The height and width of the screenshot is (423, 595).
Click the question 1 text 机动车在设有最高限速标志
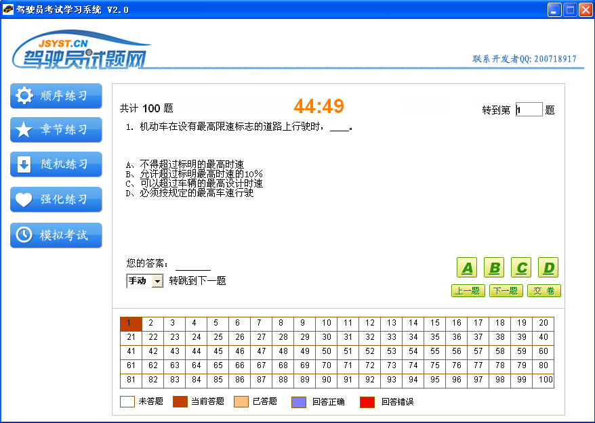239,127
